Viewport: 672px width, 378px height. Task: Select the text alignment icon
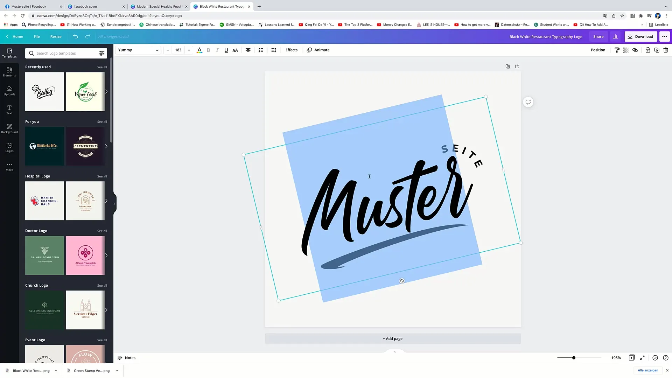[x=248, y=50]
